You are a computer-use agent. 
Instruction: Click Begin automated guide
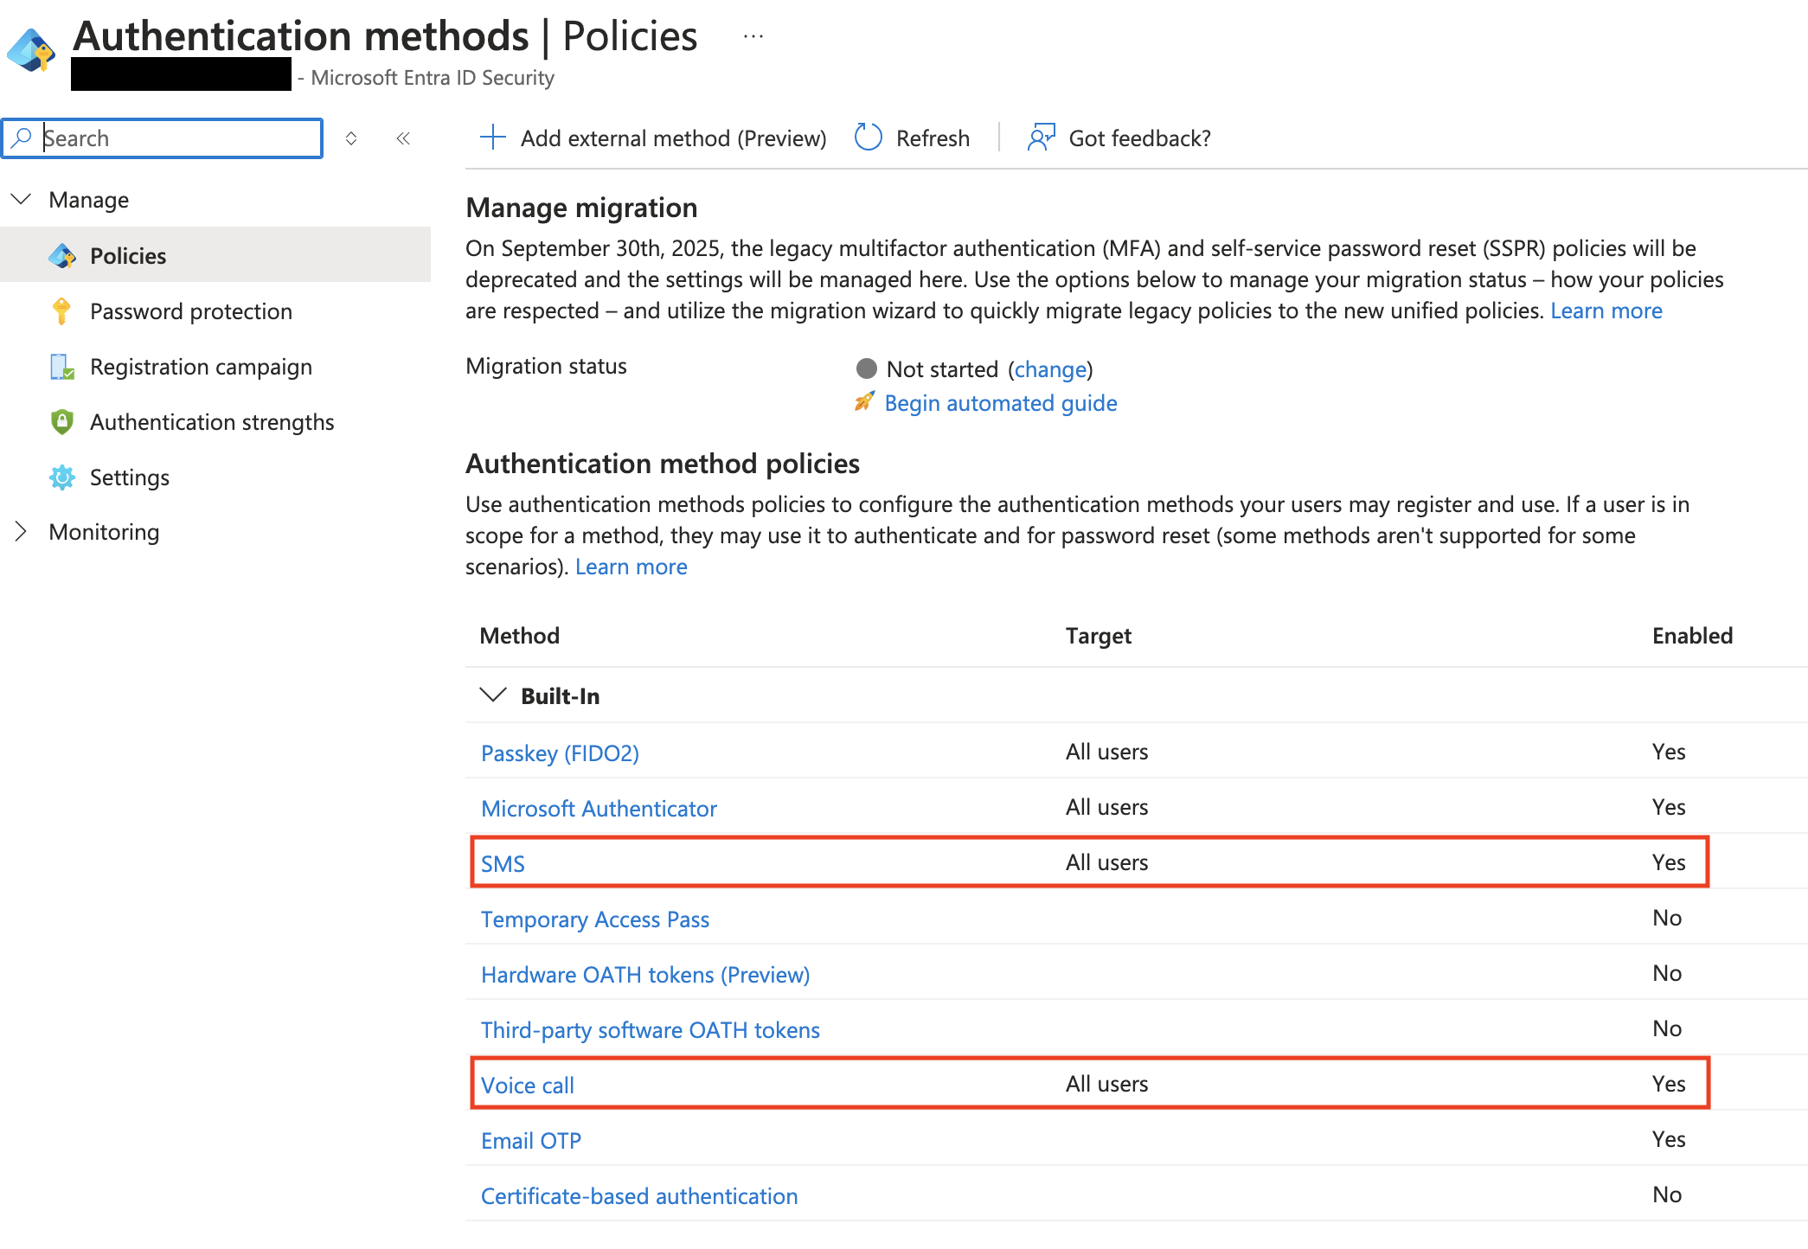(1000, 403)
